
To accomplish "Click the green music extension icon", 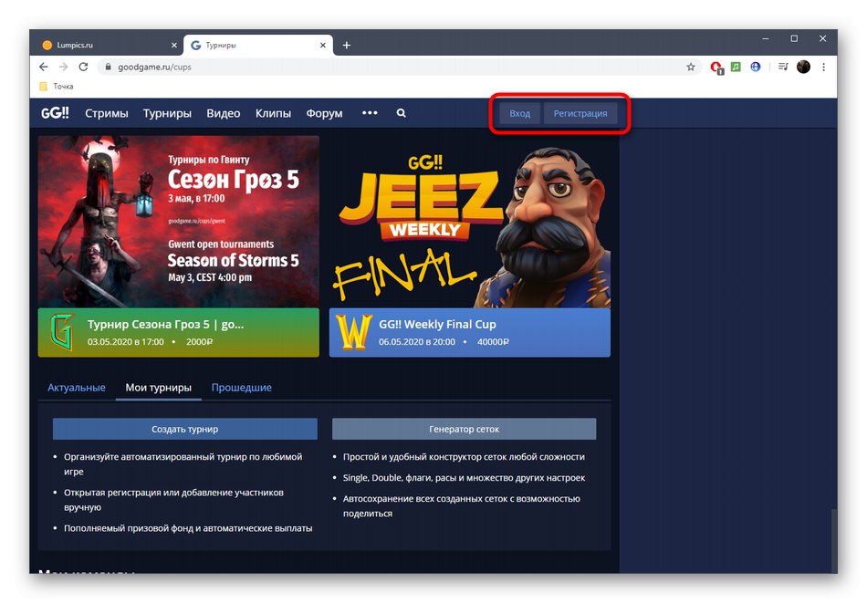I will click(x=736, y=67).
